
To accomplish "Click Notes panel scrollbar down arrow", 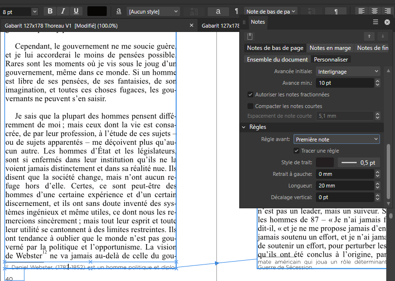I will pyautogui.click(x=388, y=203).
